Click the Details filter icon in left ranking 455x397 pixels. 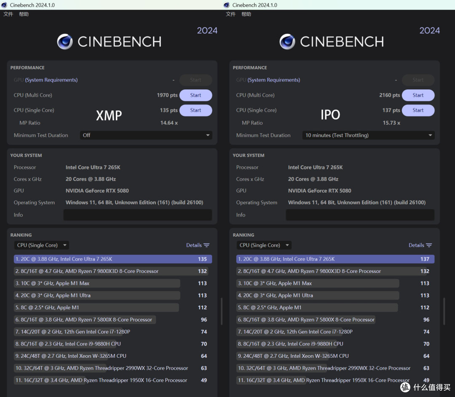click(206, 245)
